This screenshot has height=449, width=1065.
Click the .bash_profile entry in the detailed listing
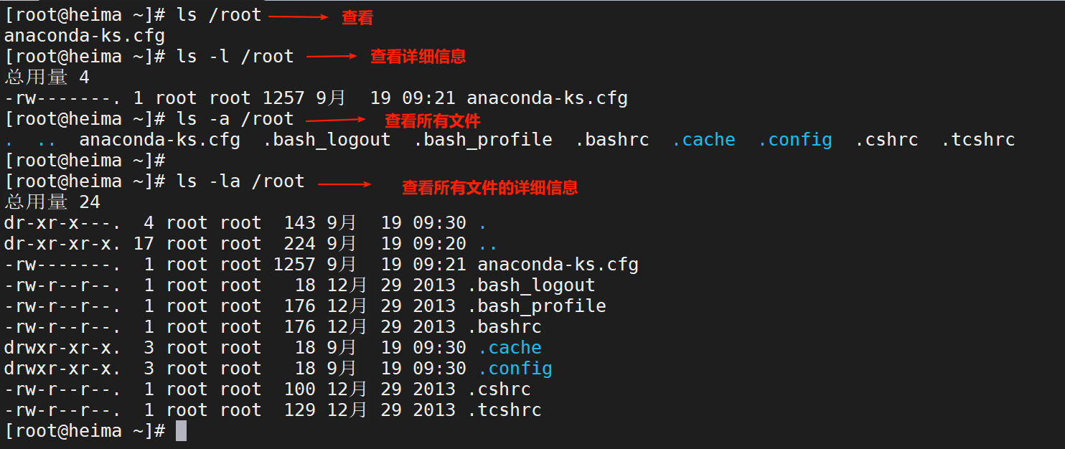tap(536, 306)
